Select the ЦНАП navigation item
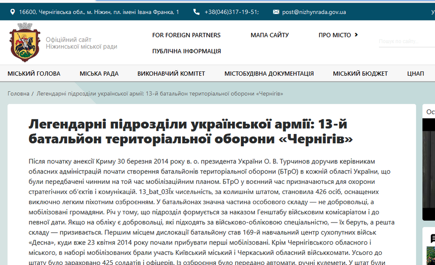 pyautogui.click(x=415, y=74)
